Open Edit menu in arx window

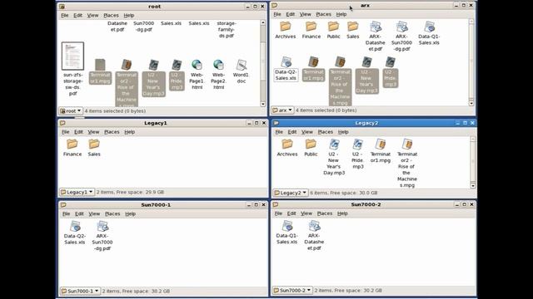[x=291, y=14]
